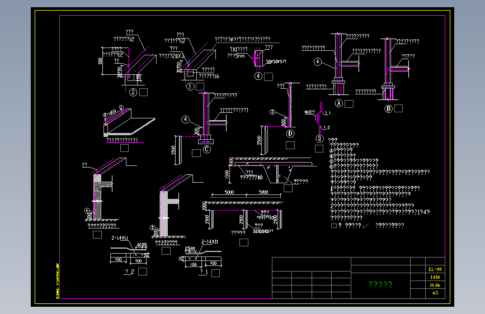This screenshot has height=314, width=485.
Task: Select the 1:100 scale value in the title block
Action: (435, 277)
